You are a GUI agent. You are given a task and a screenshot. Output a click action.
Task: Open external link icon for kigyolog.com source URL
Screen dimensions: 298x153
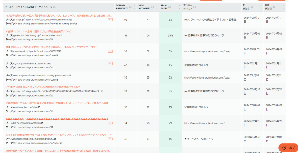[50, 63]
